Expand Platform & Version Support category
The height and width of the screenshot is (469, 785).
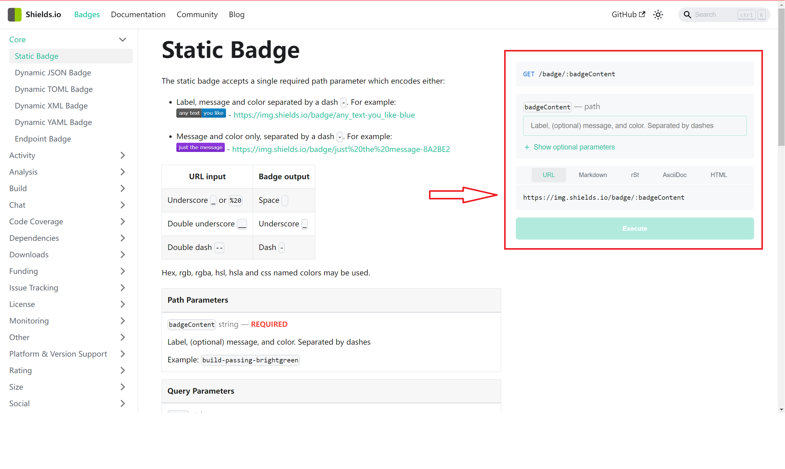pos(122,354)
